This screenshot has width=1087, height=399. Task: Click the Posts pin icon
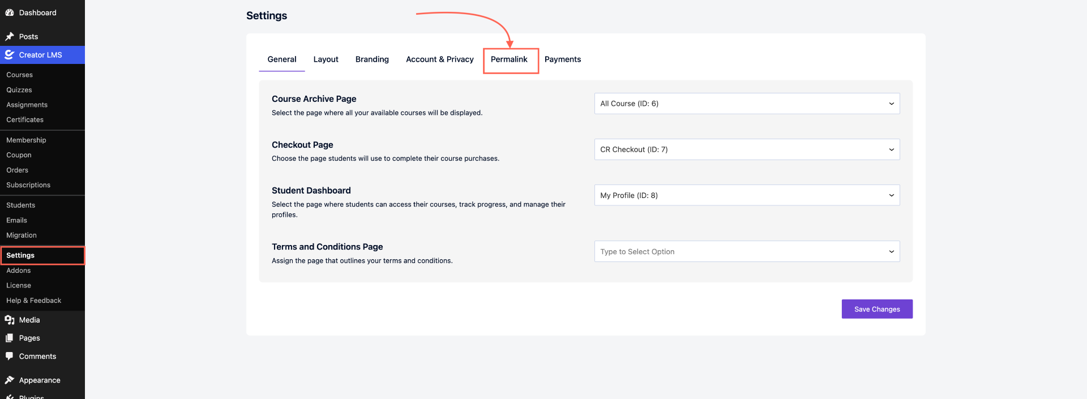10,36
